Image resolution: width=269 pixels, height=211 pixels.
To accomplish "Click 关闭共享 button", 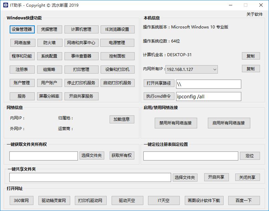I will pos(247,177).
